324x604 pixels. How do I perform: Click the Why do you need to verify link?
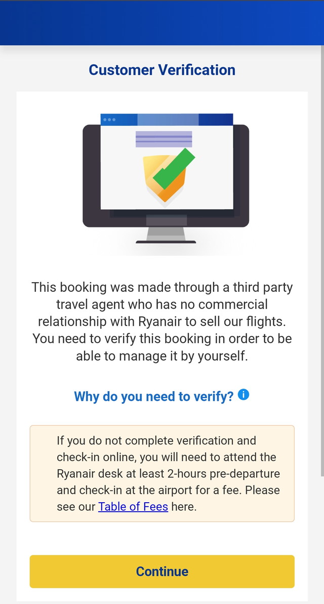pos(154,396)
